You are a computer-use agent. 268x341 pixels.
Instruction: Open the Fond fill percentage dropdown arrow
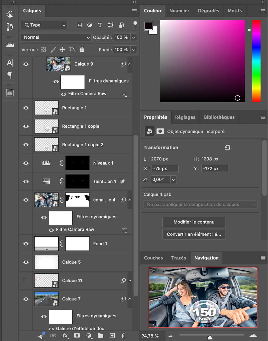[x=134, y=49]
